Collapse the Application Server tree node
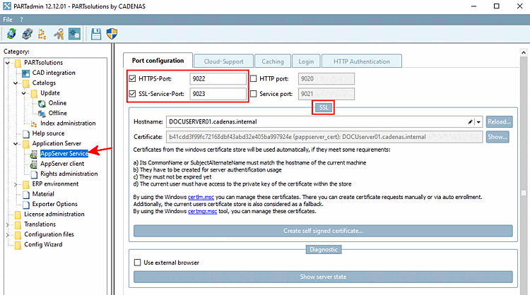The image size is (530, 295). pyautogui.click(x=16, y=144)
